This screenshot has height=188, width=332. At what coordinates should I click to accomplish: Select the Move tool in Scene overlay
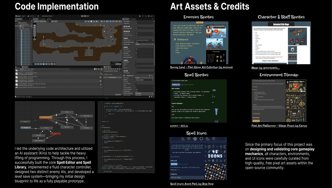[35, 28]
